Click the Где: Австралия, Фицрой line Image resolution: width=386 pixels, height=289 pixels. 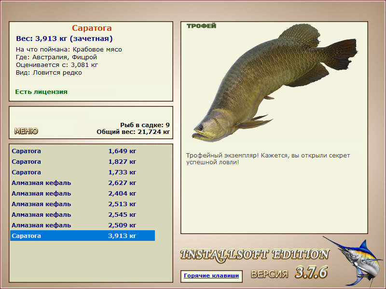pos(56,57)
